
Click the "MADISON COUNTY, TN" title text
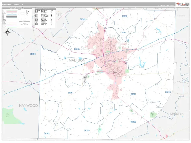(13, 4)
